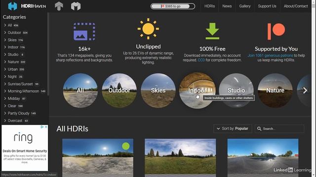Click the Patreon logo icon
Image resolution: width=316 pixels, height=177 pixels.
276,31
